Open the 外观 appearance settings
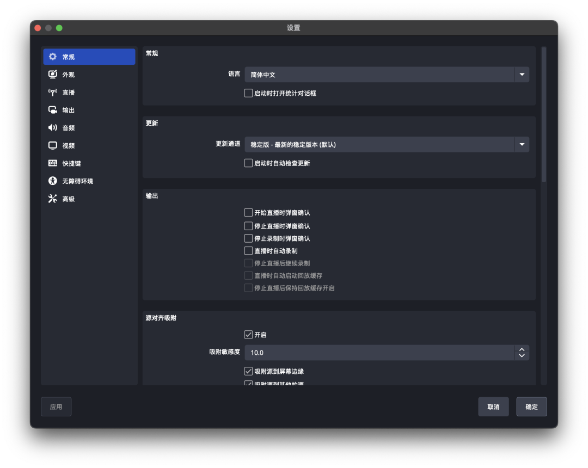This screenshot has height=468, width=588. pyautogui.click(x=52, y=74)
